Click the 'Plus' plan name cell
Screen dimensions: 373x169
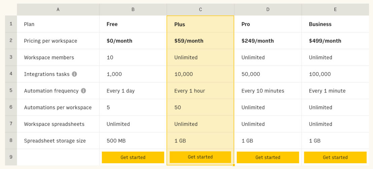click(200, 24)
